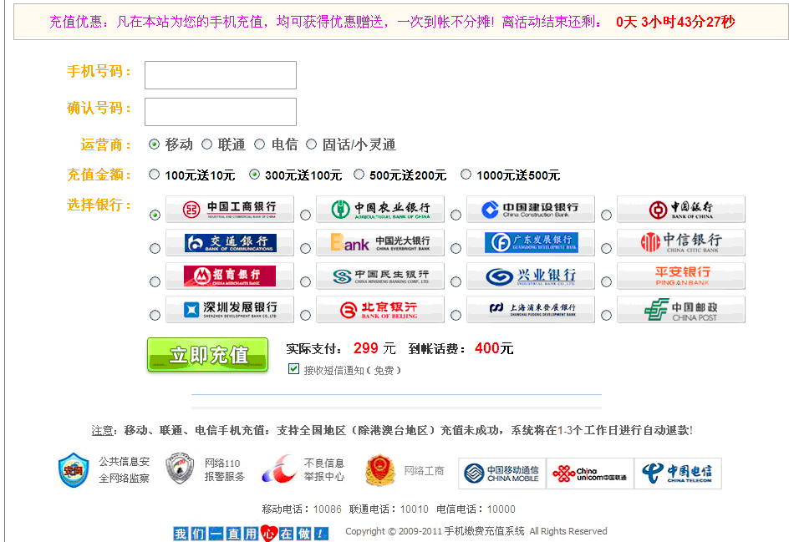
Task: Select the radio button for 中国工商银行
Action: 155,215
